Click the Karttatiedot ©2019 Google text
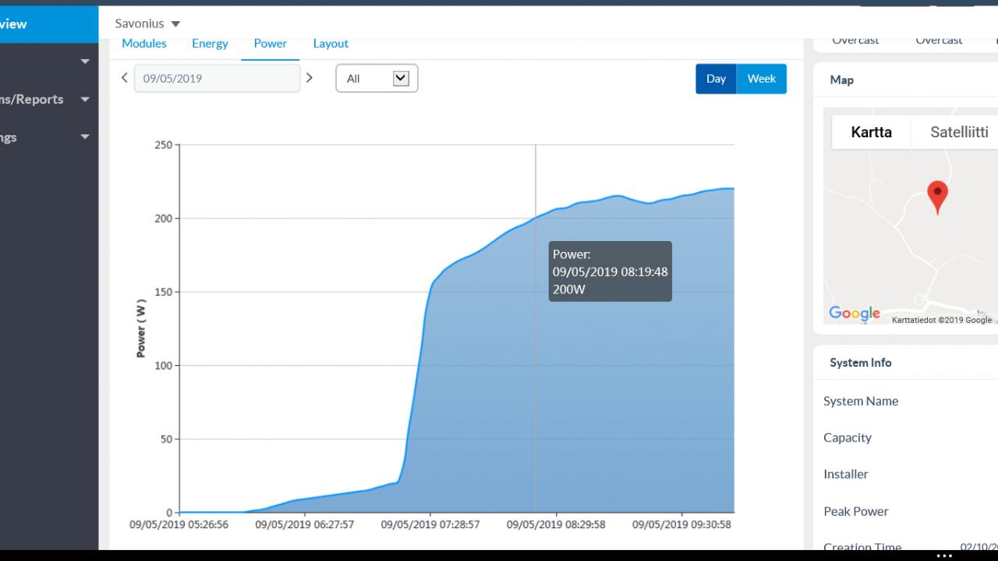Image resolution: width=998 pixels, height=561 pixels. pyautogui.click(x=942, y=320)
